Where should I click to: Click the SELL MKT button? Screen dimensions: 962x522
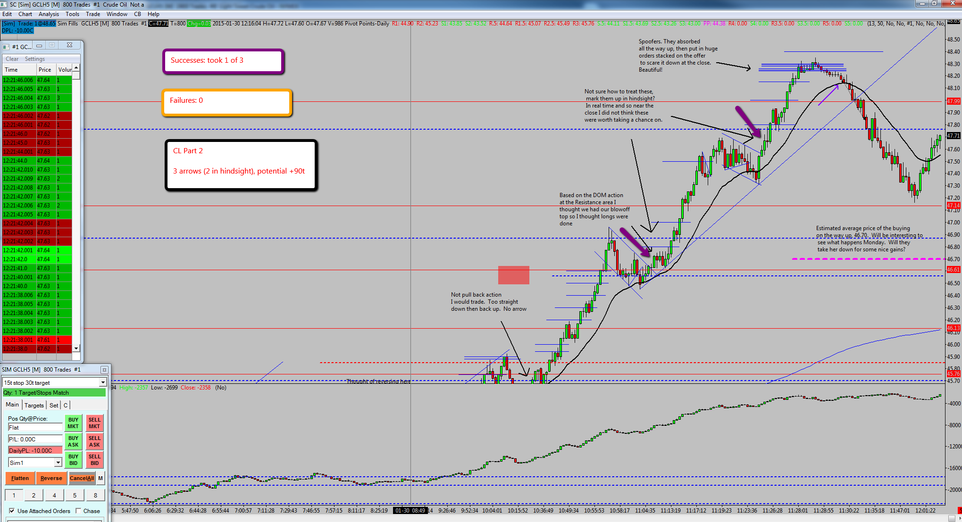point(94,423)
